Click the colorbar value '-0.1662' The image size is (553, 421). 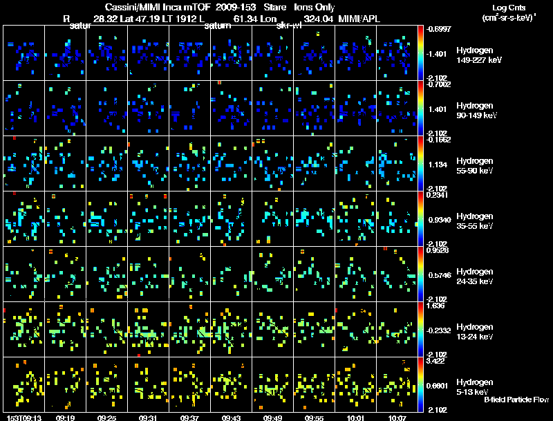pos(438,140)
